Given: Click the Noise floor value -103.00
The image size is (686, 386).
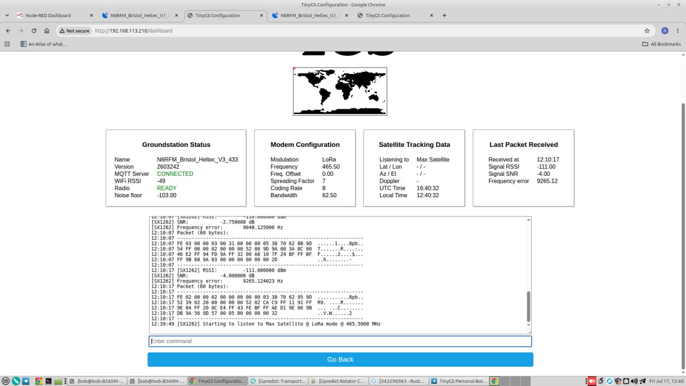Looking at the screenshot, I should 167,195.
